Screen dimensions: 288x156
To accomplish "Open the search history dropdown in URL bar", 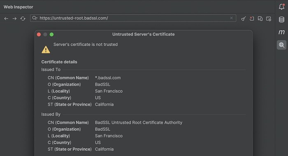I will click(x=35, y=18).
